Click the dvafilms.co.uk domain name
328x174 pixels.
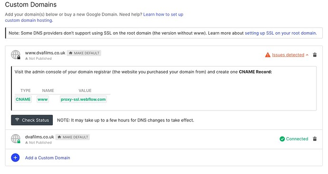[x=39, y=137]
